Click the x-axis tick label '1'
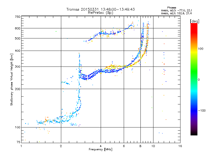This screenshot has height=159, width=212. (21, 146)
